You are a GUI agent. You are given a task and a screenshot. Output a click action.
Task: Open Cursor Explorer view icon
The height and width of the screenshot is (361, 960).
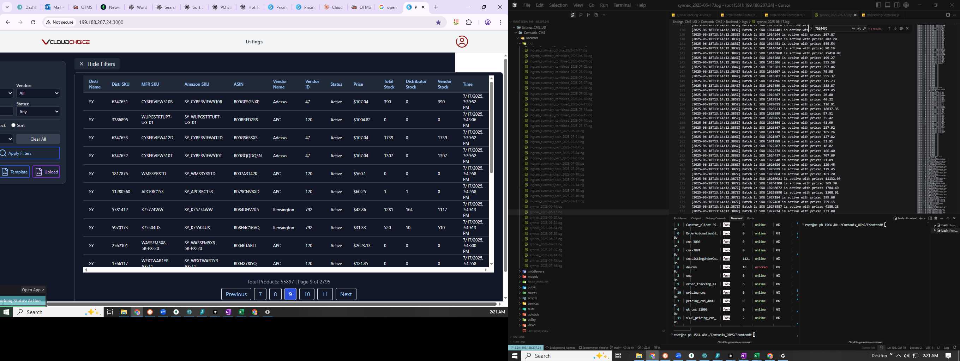572,15
